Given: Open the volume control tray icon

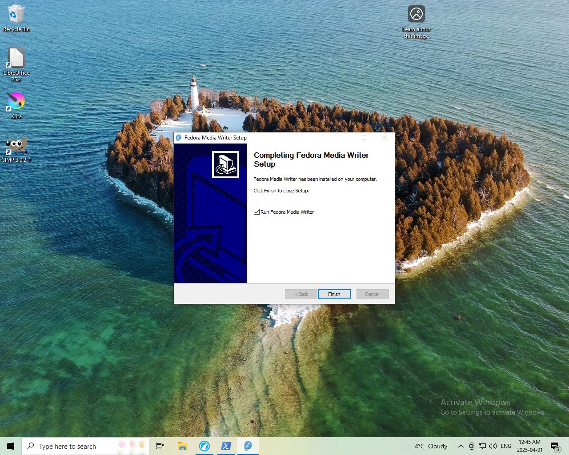Looking at the screenshot, I should pyautogui.click(x=493, y=446).
